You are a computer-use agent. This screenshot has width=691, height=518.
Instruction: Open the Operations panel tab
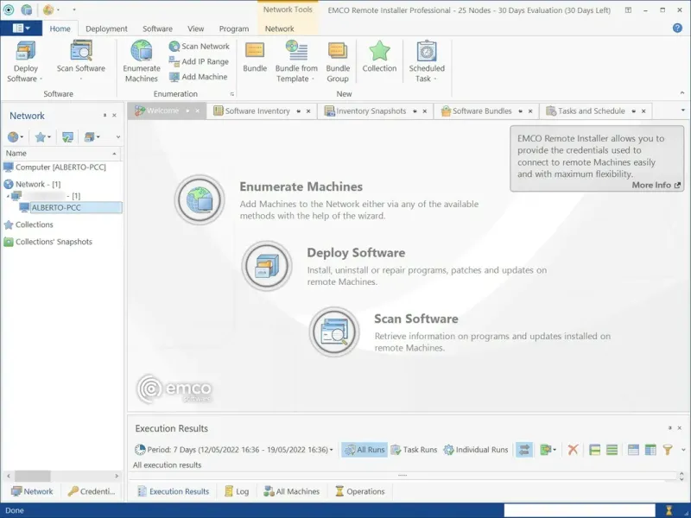[x=360, y=491]
